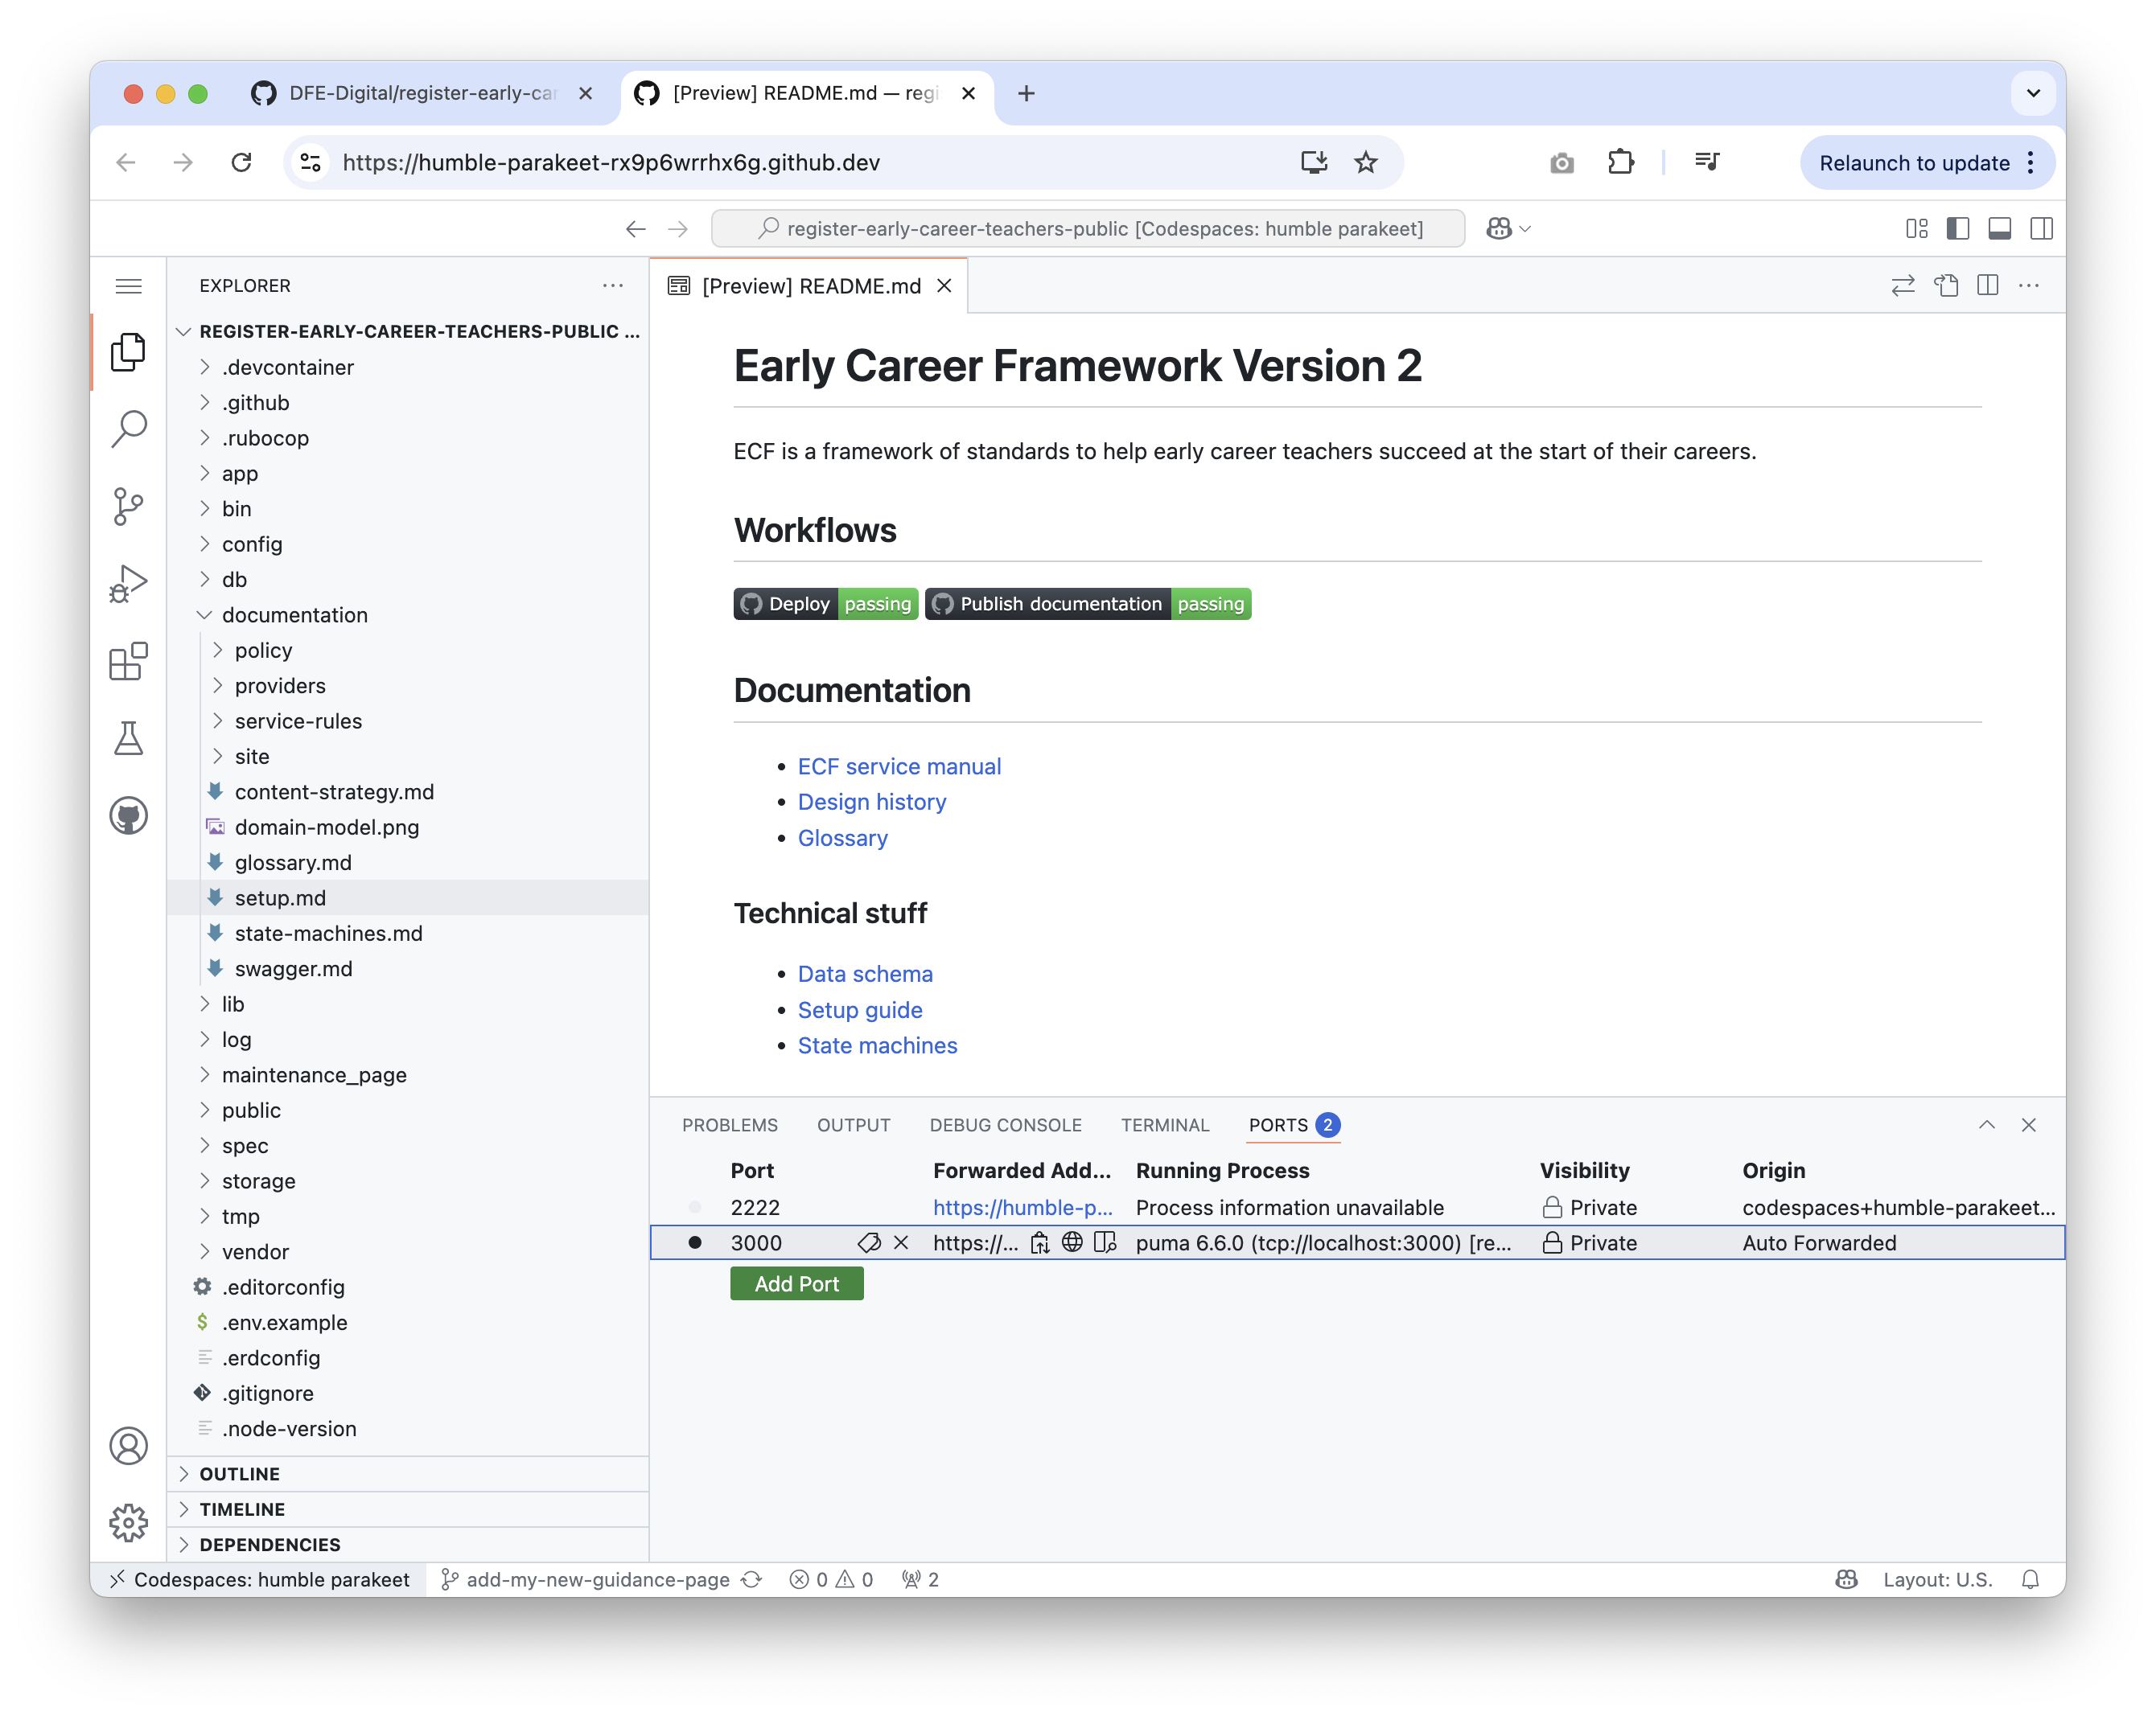Click the Copilot status bar icon
This screenshot has height=1716, width=2156.
pyautogui.click(x=1847, y=1579)
